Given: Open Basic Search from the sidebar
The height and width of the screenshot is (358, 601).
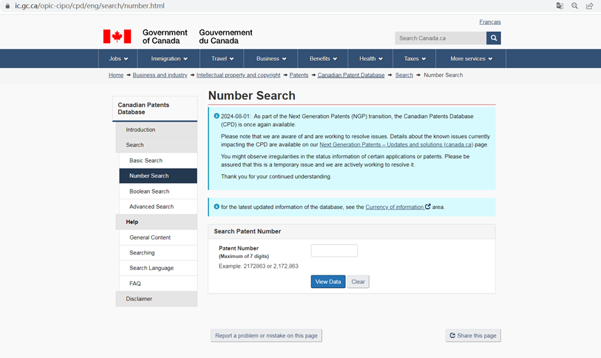Looking at the screenshot, I should [146, 161].
